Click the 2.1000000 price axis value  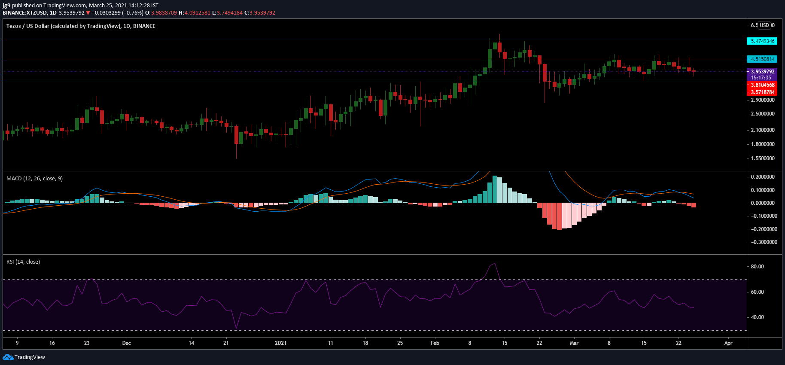(x=763, y=130)
